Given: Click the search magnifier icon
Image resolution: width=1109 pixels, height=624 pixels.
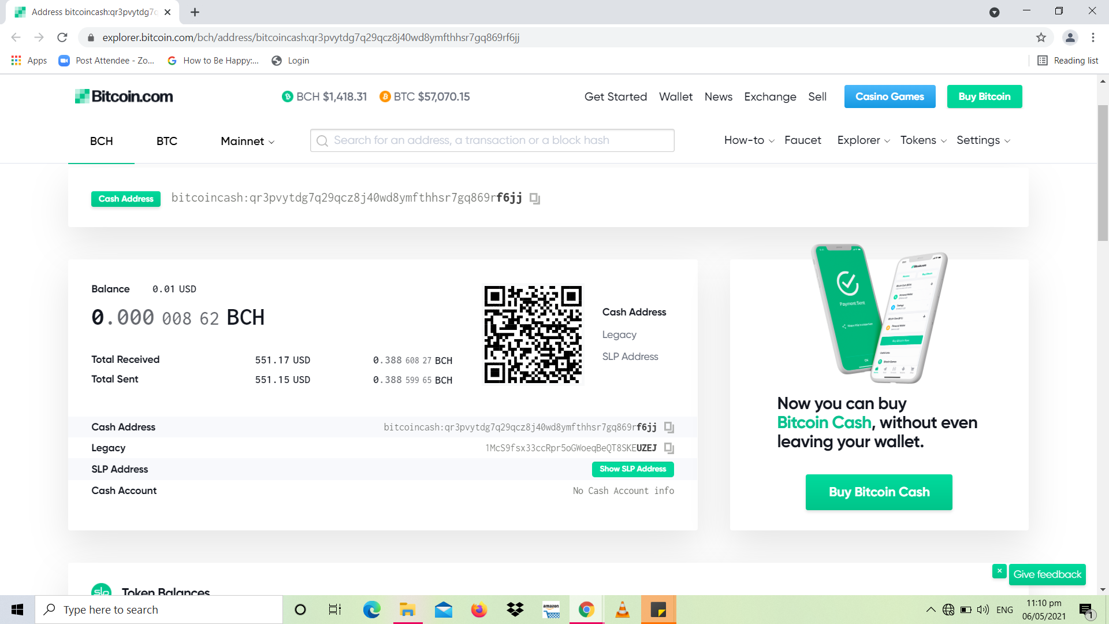Looking at the screenshot, I should point(322,140).
